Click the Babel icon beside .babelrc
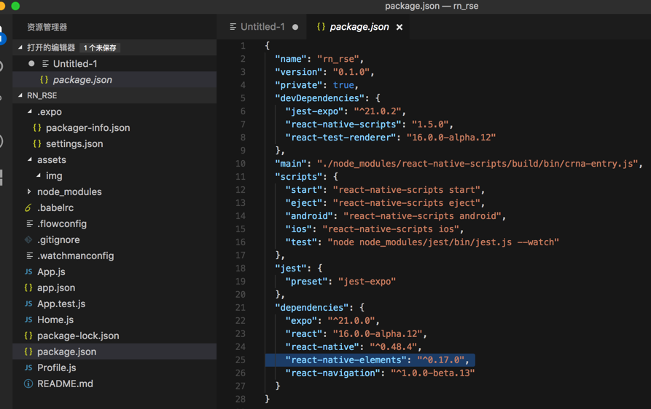The height and width of the screenshot is (409, 651). tap(28, 207)
